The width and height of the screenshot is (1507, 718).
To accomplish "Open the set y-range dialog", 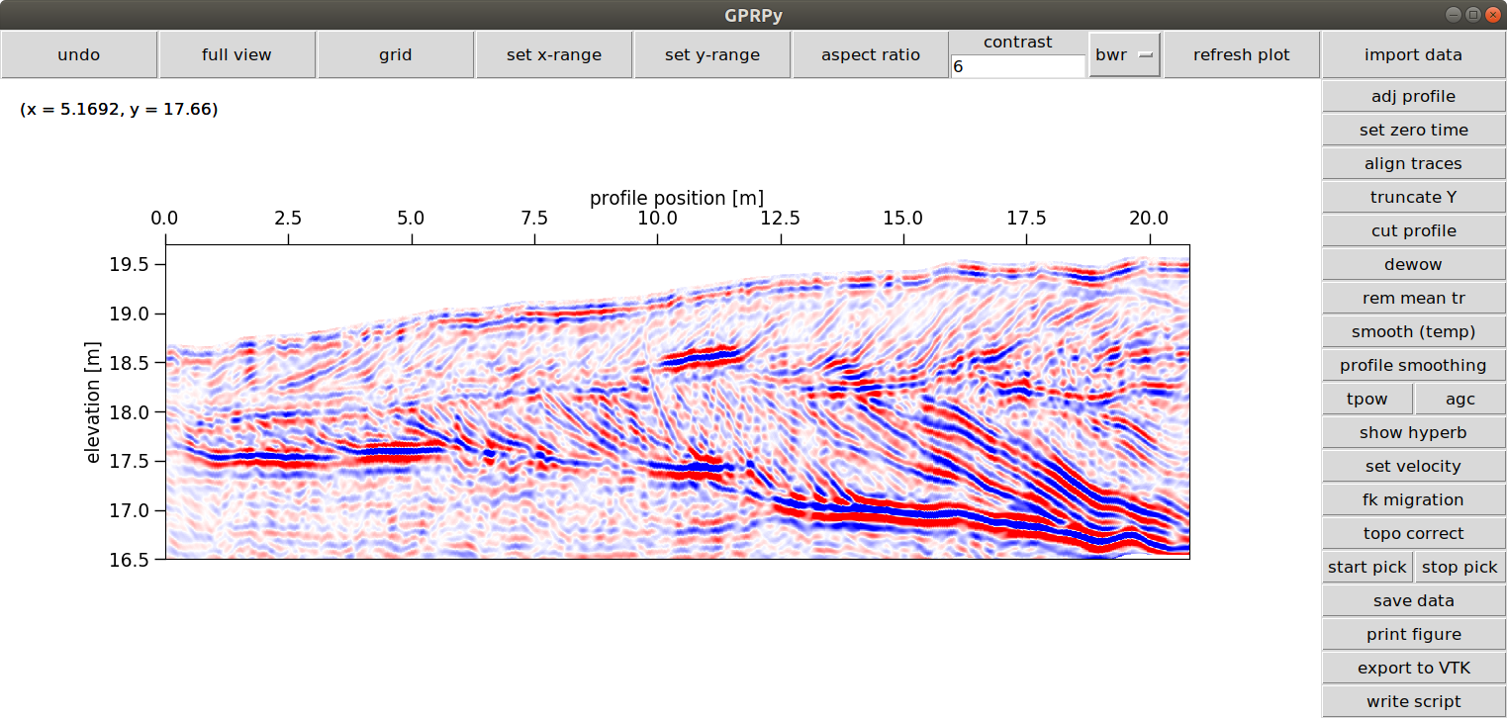I will 712,54.
